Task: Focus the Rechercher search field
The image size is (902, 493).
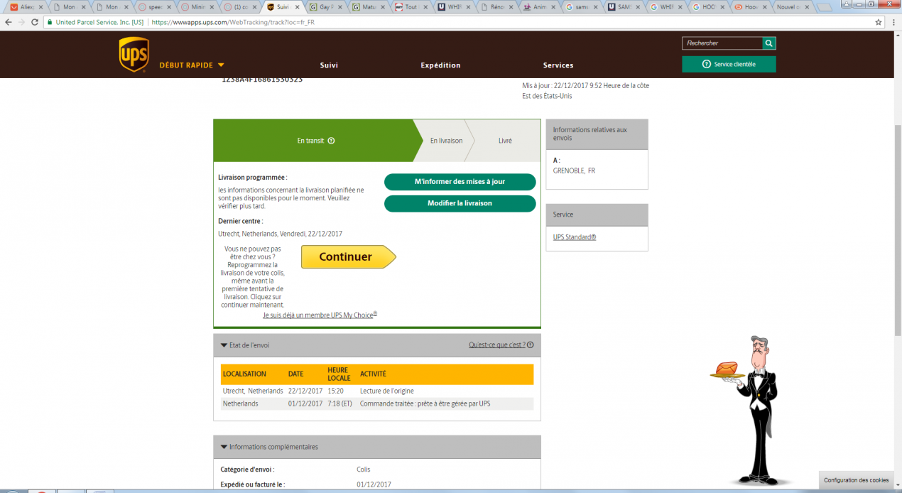Action: [722, 43]
